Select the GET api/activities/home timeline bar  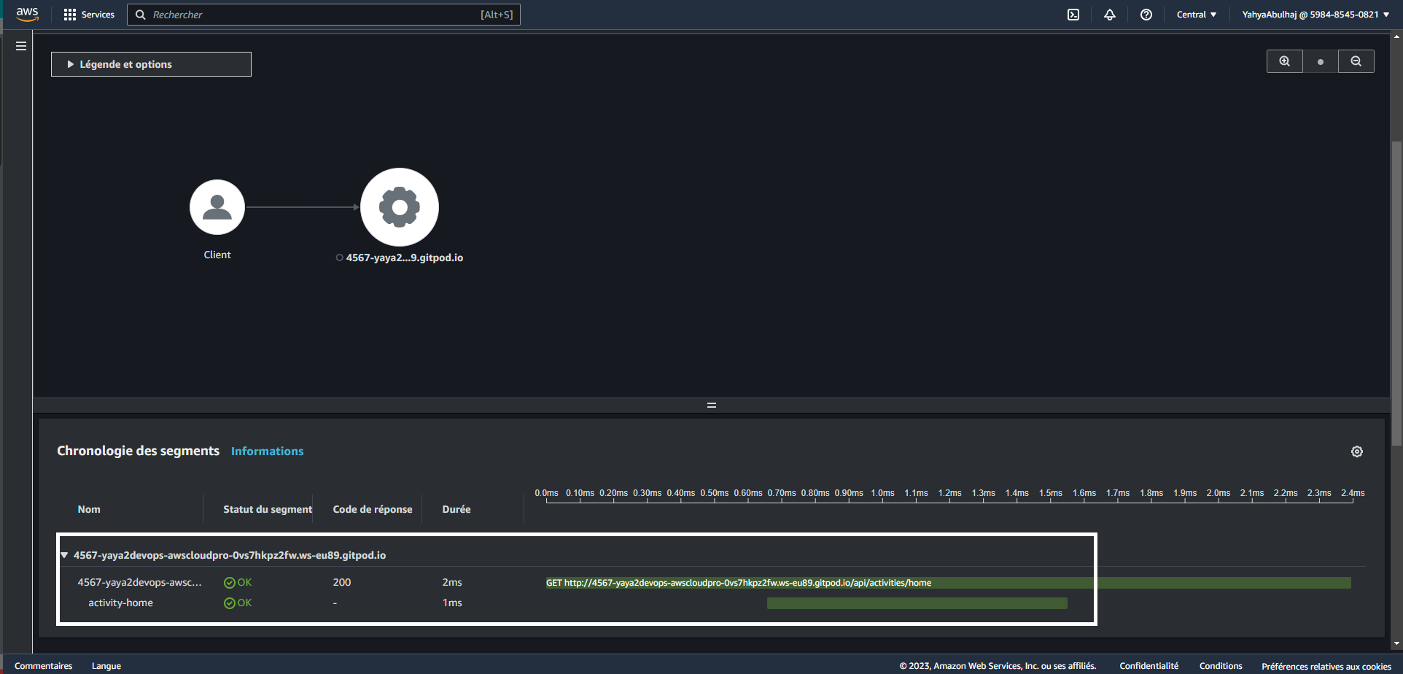(x=948, y=583)
